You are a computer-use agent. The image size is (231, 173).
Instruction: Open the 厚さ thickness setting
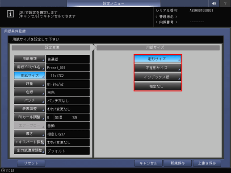pos(29,134)
